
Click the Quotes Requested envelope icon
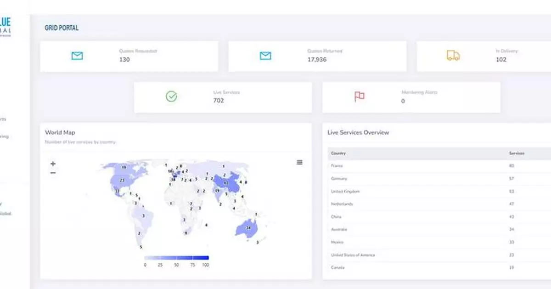(x=77, y=56)
